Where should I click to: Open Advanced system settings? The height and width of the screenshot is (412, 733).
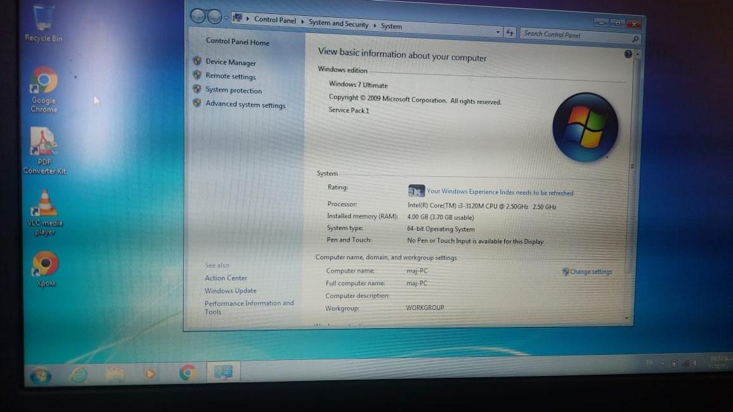pyautogui.click(x=245, y=105)
